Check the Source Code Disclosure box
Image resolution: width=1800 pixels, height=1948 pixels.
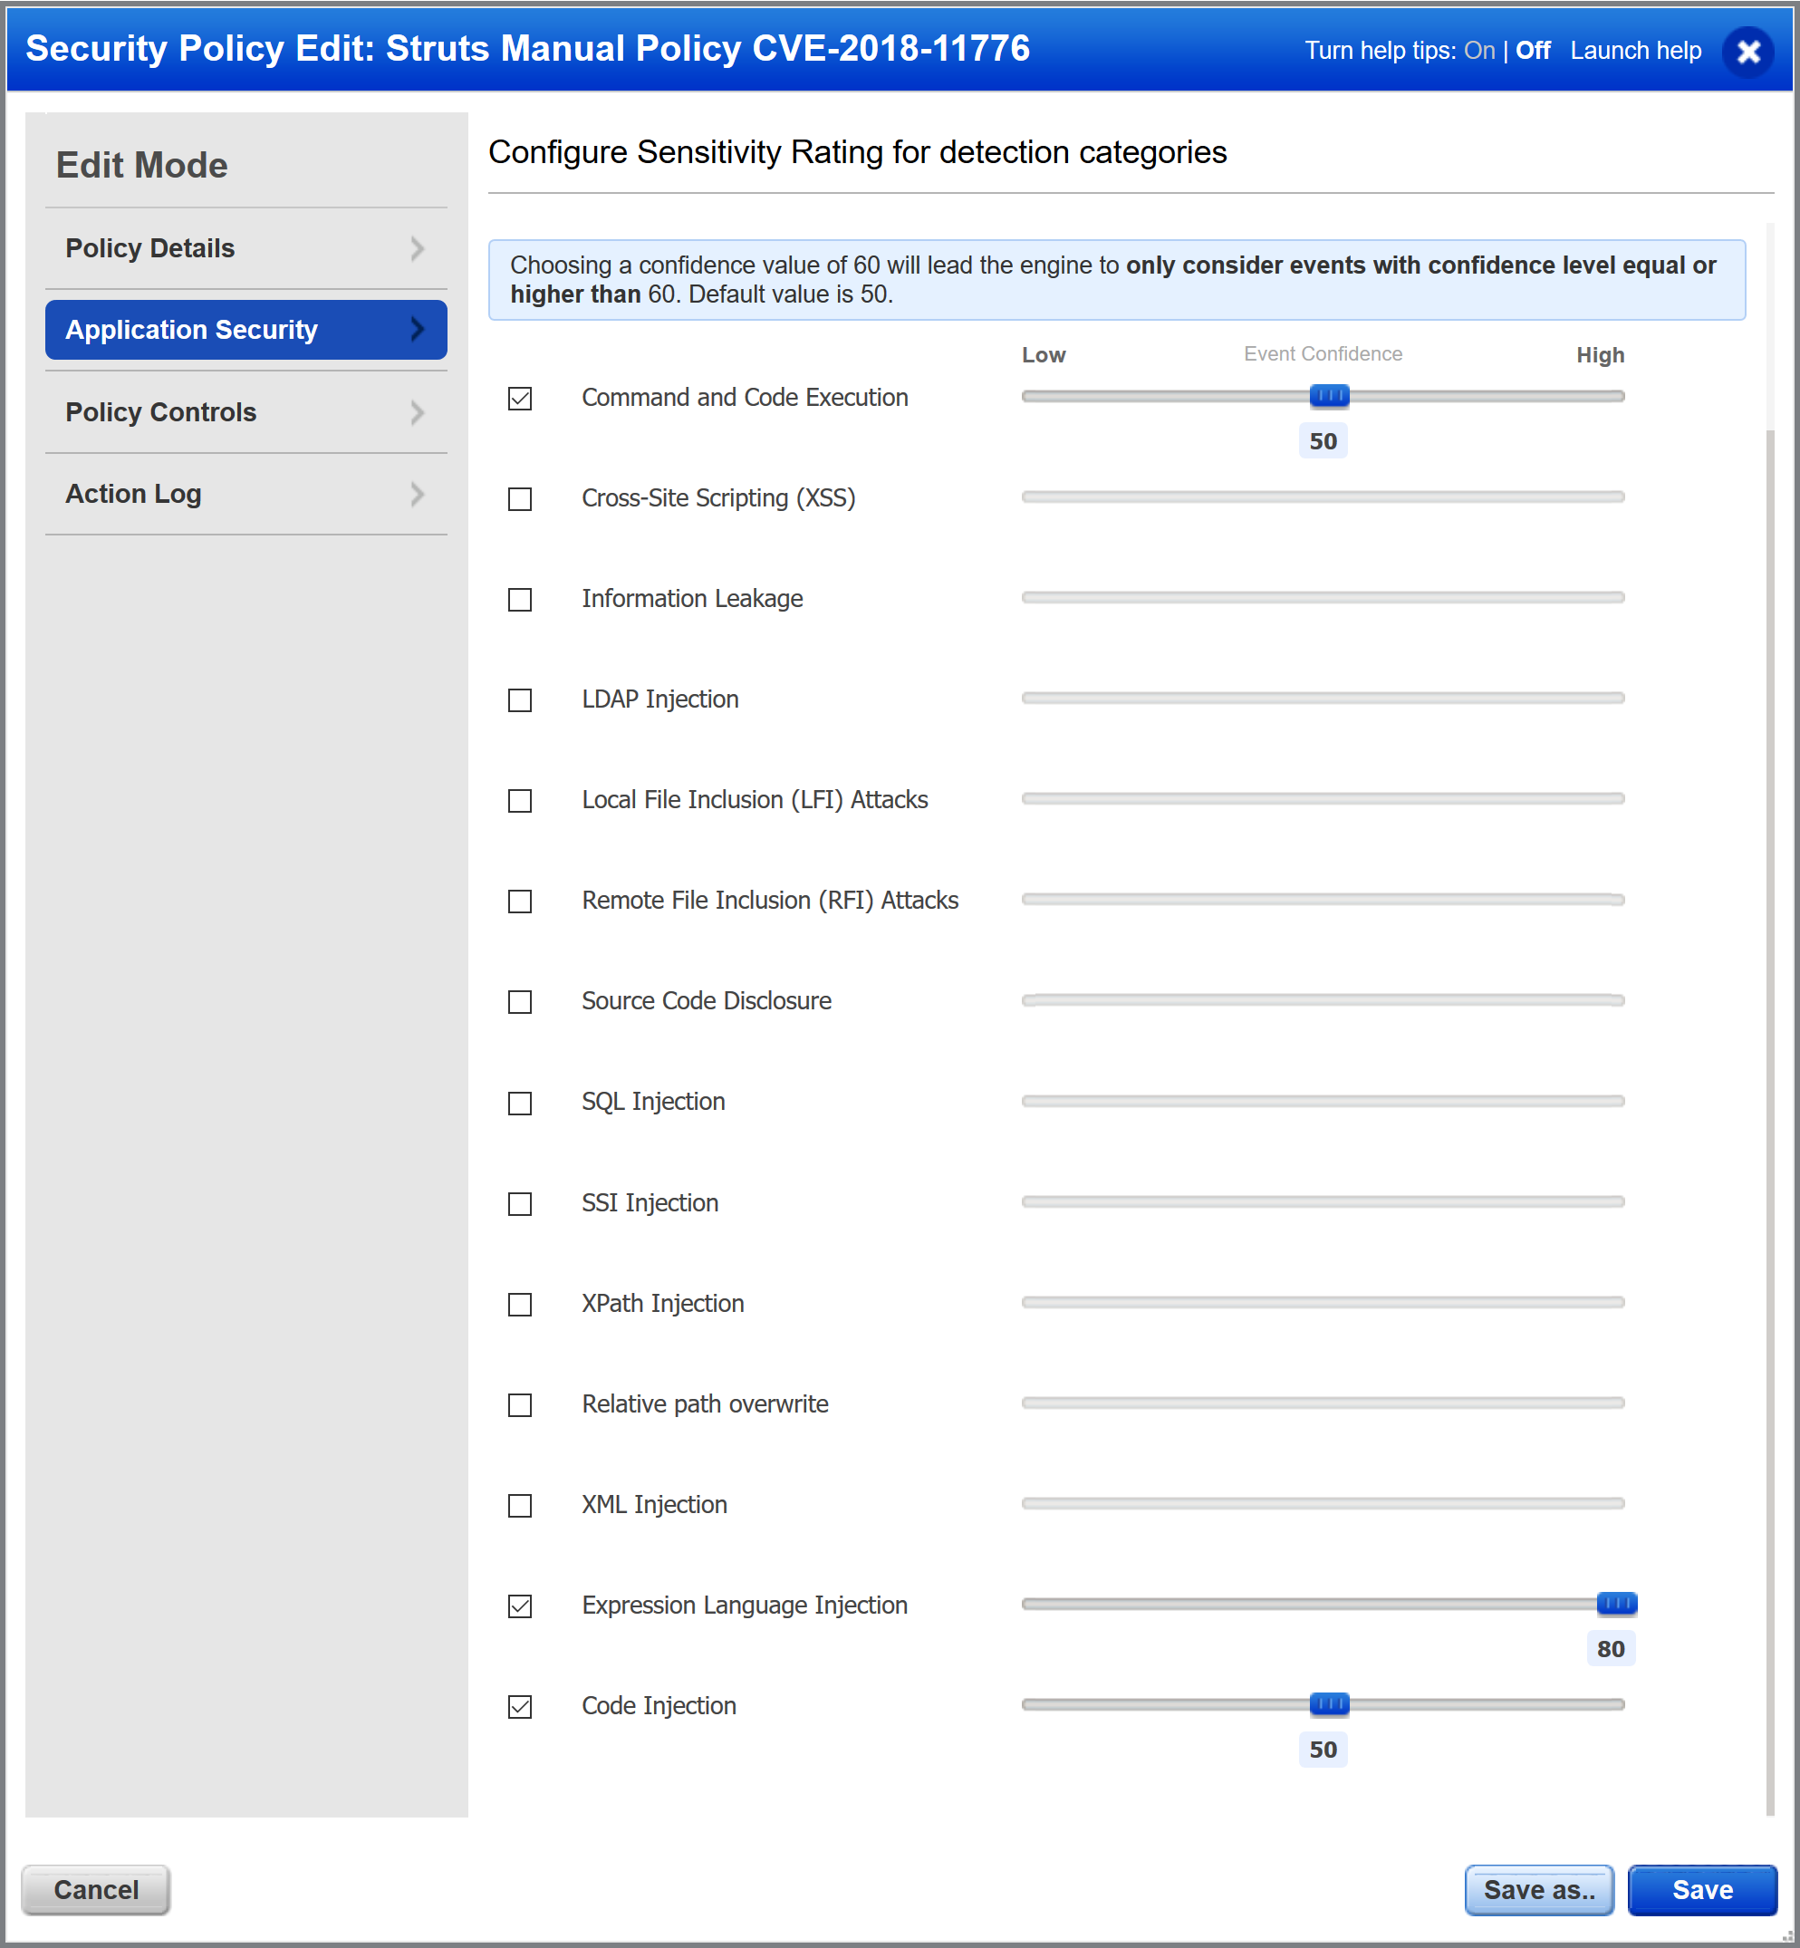(x=520, y=1002)
